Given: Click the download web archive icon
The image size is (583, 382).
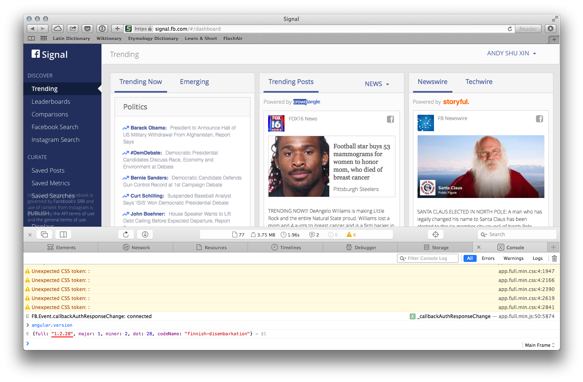Looking at the screenshot, I should [x=145, y=234].
